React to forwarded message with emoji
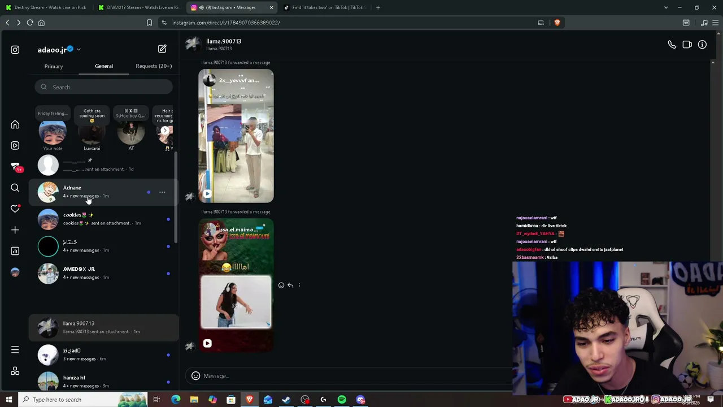This screenshot has width=723, height=407. (281, 285)
